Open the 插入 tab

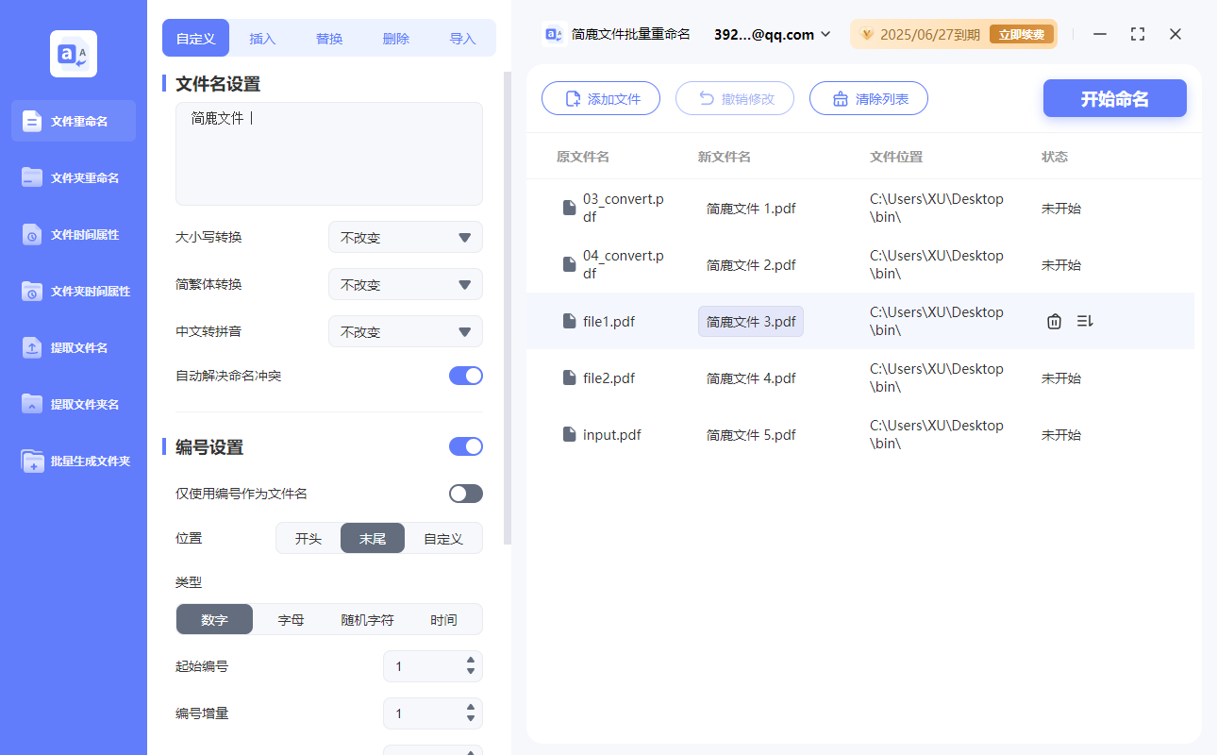(x=262, y=38)
